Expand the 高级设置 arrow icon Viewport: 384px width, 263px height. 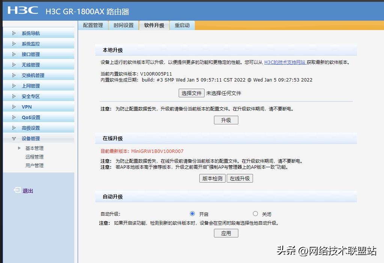[x=14, y=128]
